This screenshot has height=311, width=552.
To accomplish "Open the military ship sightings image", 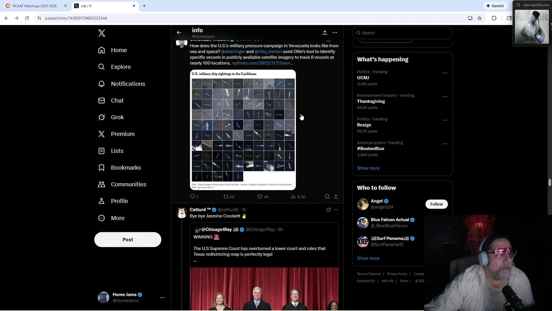I will click(x=243, y=130).
